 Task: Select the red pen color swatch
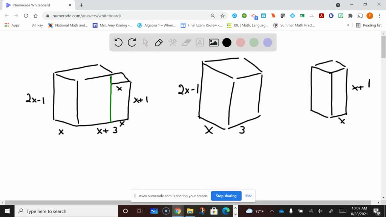coord(240,43)
